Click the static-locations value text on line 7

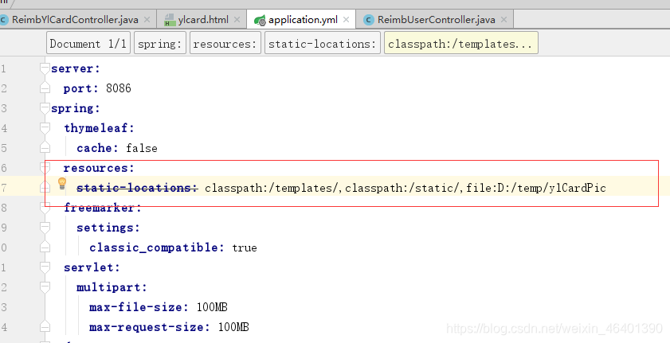406,189
